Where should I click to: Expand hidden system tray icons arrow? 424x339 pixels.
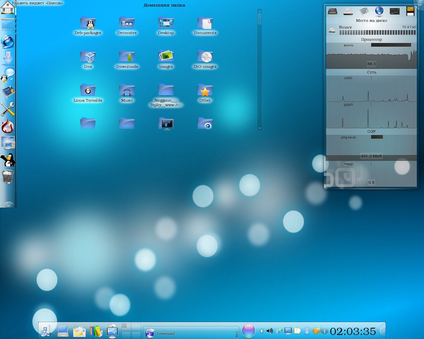click(x=261, y=331)
